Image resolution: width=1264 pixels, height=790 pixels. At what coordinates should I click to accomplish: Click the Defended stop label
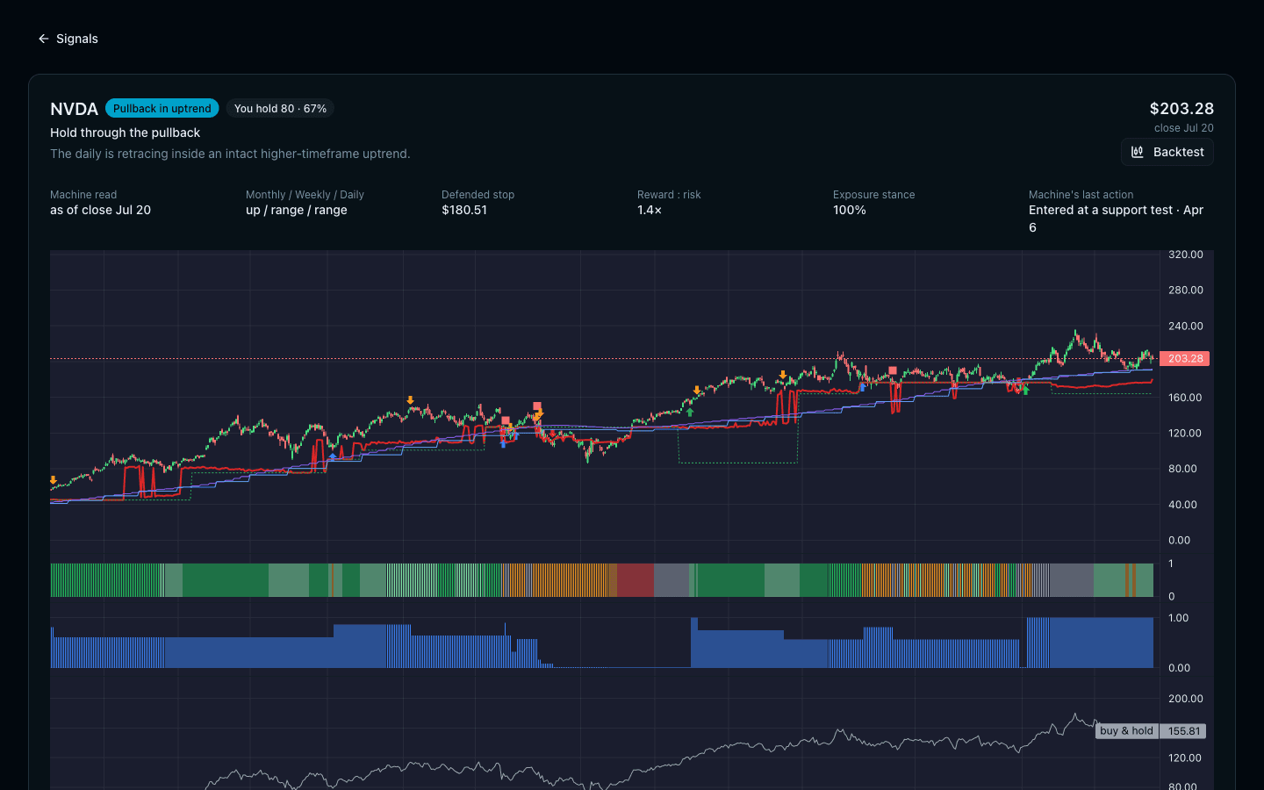pos(478,195)
